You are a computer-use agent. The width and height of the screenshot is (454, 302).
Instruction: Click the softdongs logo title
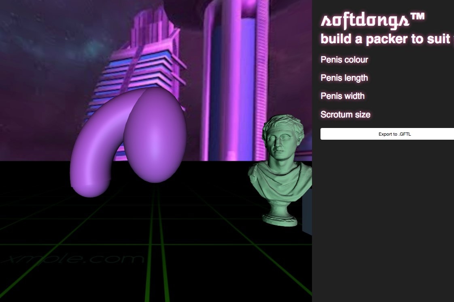coord(366,20)
